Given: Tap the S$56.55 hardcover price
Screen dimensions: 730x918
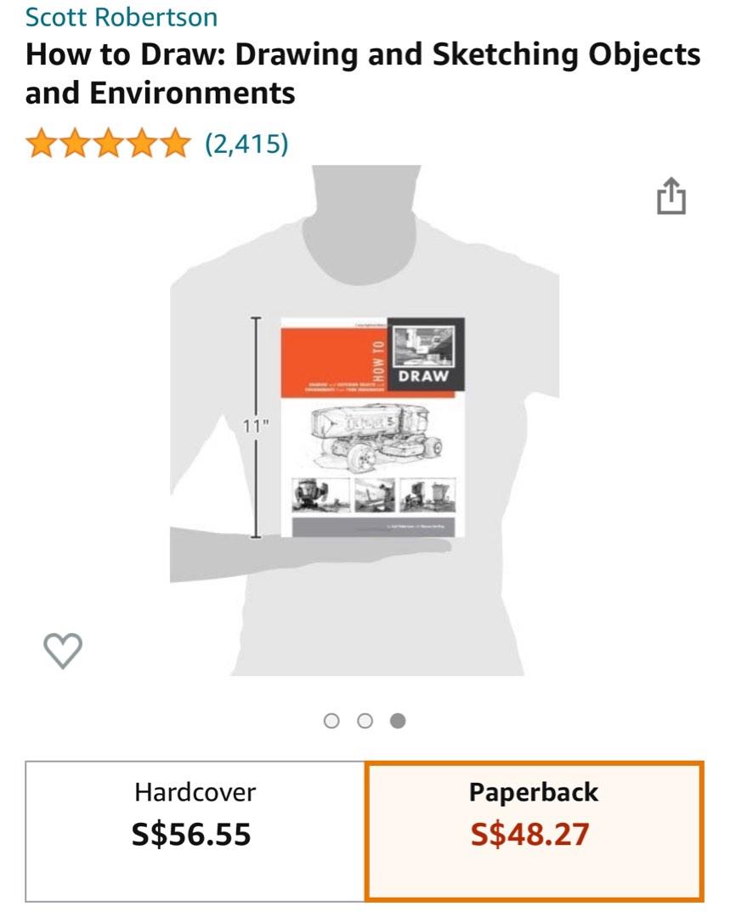Looking at the screenshot, I should pyautogui.click(x=191, y=835).
